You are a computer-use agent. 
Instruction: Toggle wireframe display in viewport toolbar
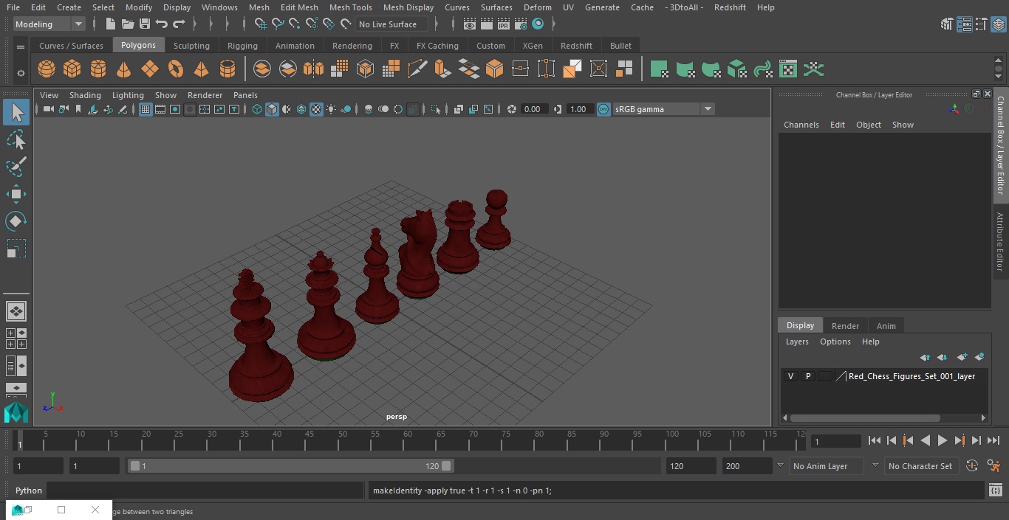(x=257, y=109)
